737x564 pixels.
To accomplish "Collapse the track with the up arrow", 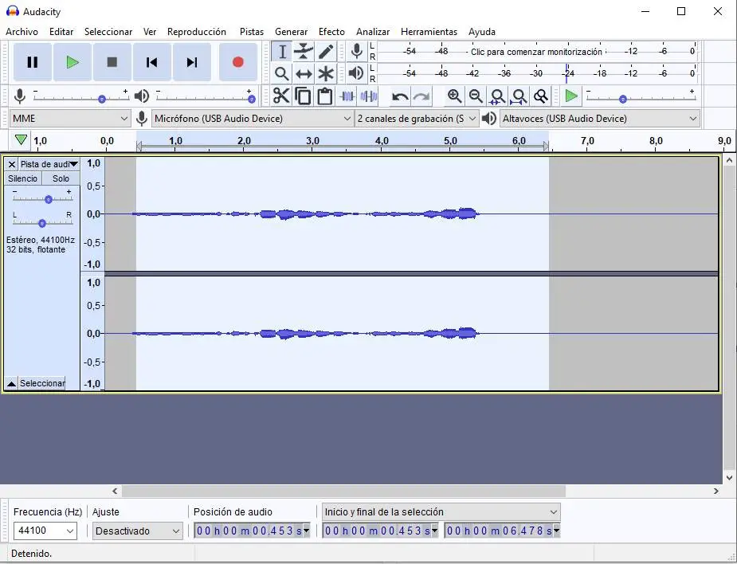I will pyautogui.click(x=12, y=383).
